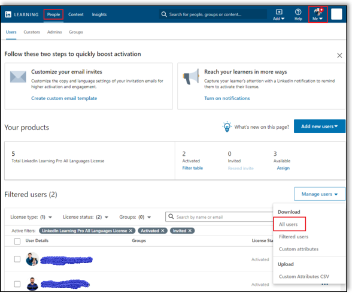Tick the checkbox for the first user row
The width and height of the screenshot is (352, 293).
pos(17,259)
